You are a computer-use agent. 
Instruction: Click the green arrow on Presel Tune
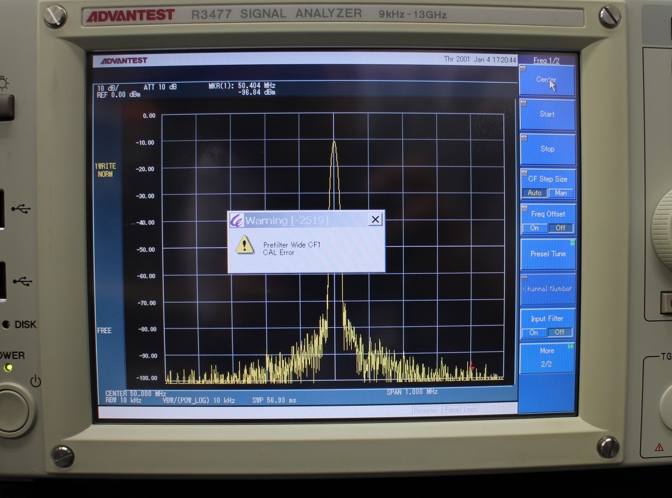point(572,243)
